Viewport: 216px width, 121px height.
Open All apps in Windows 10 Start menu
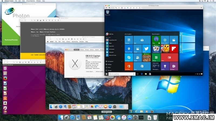point(109,70)
